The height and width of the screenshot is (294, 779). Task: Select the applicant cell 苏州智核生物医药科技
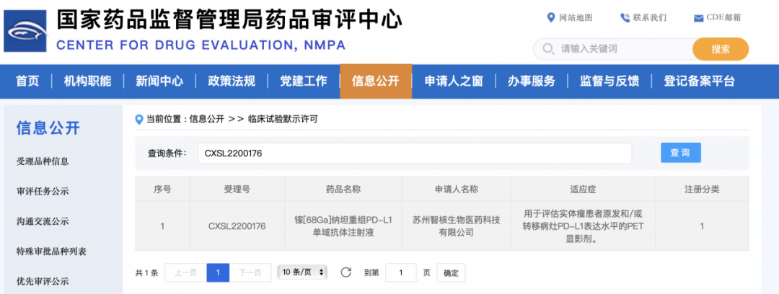[457, 226]
